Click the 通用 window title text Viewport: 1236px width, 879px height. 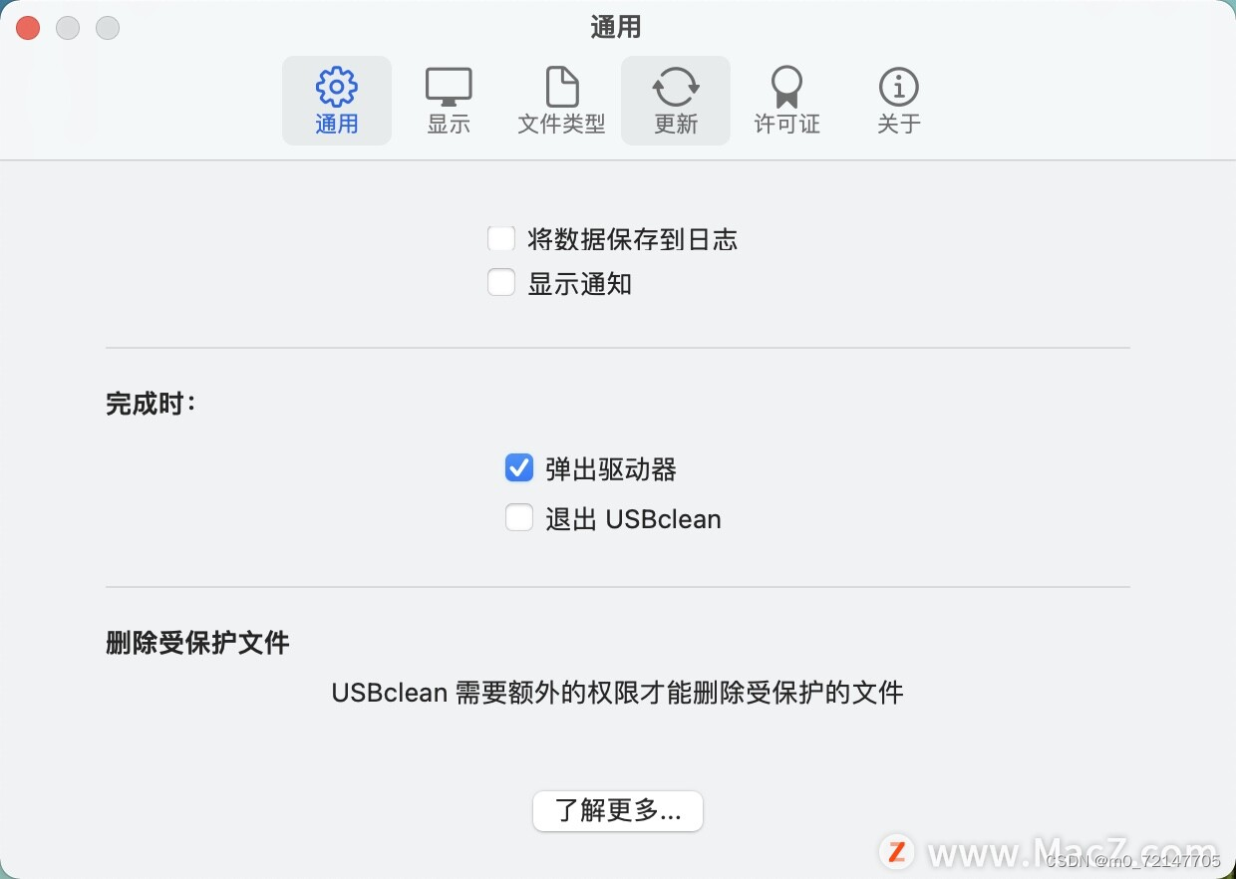pos(616,28)
